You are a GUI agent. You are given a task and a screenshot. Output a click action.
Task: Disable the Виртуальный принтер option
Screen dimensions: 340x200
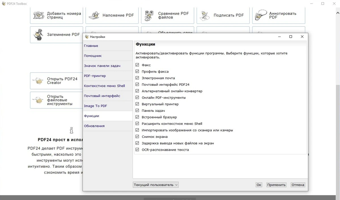pyautogui.click(x=137, y=104)
